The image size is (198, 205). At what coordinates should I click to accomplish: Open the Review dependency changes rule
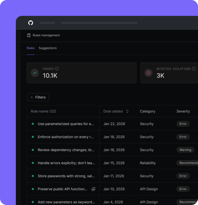pyautogui.click(x=66, y=150)
